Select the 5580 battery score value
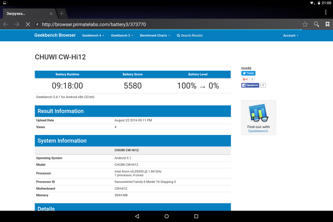This screenshot has width=333, height=222. (x=132, y=86)
